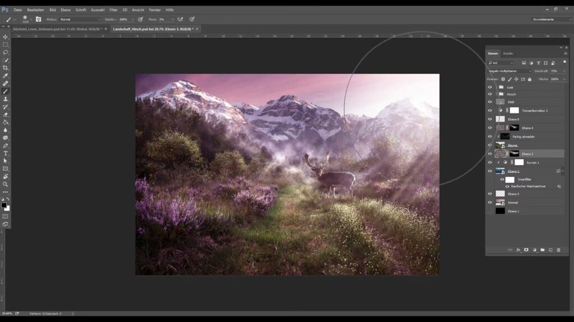Click the Deckkraft layer opacity field
This screenshot has height=322, width=574.
[x=557, y=71]
